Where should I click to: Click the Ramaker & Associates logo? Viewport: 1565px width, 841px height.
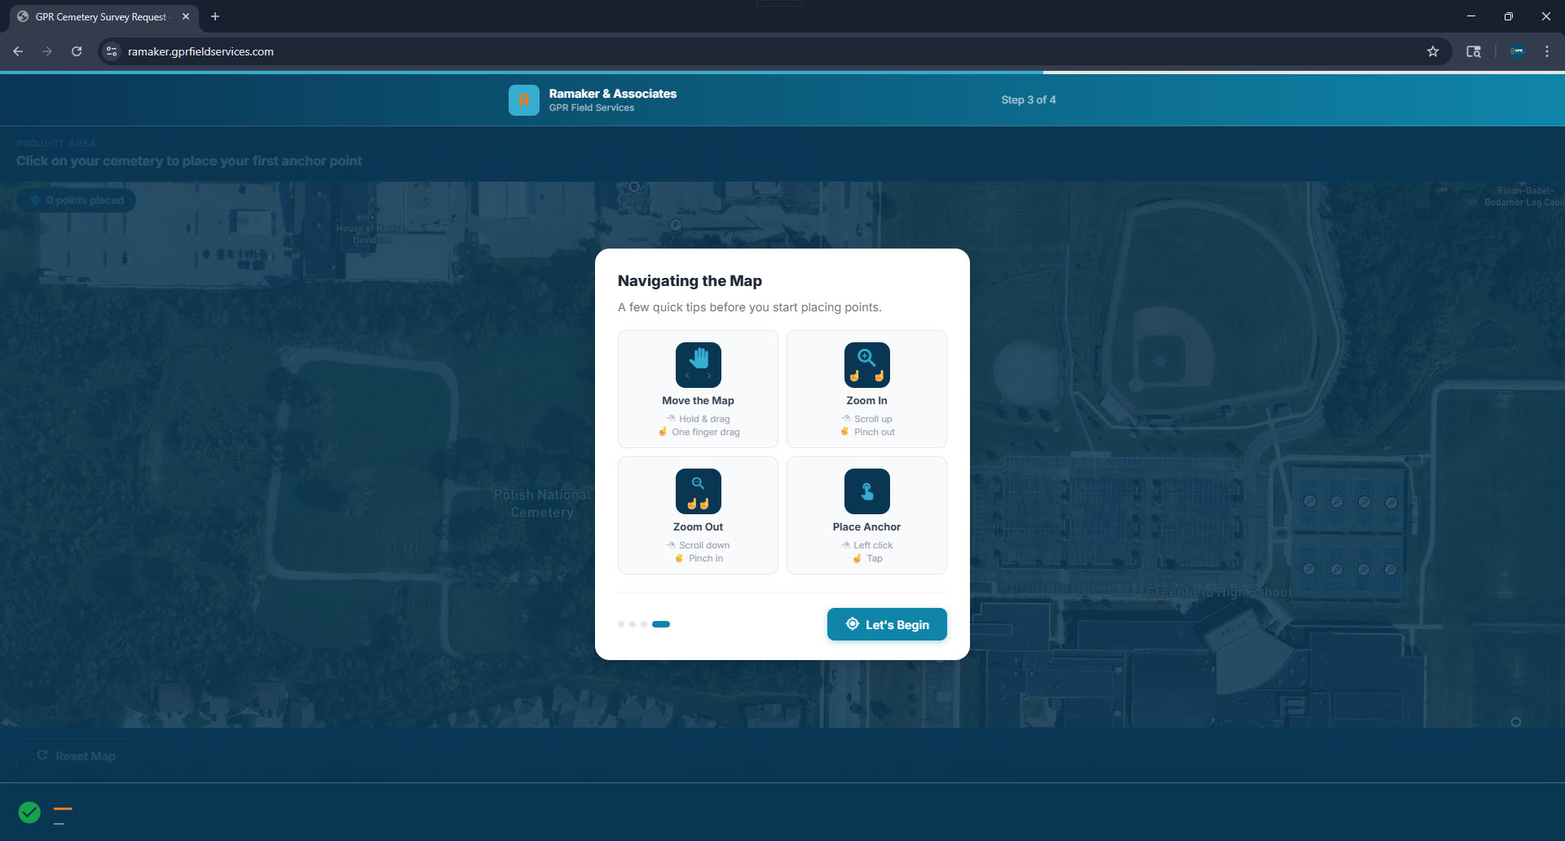click(x=523, y=100)
